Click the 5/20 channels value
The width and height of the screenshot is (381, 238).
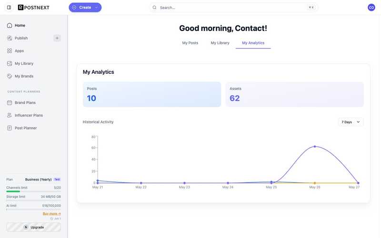tap(57, 188)
